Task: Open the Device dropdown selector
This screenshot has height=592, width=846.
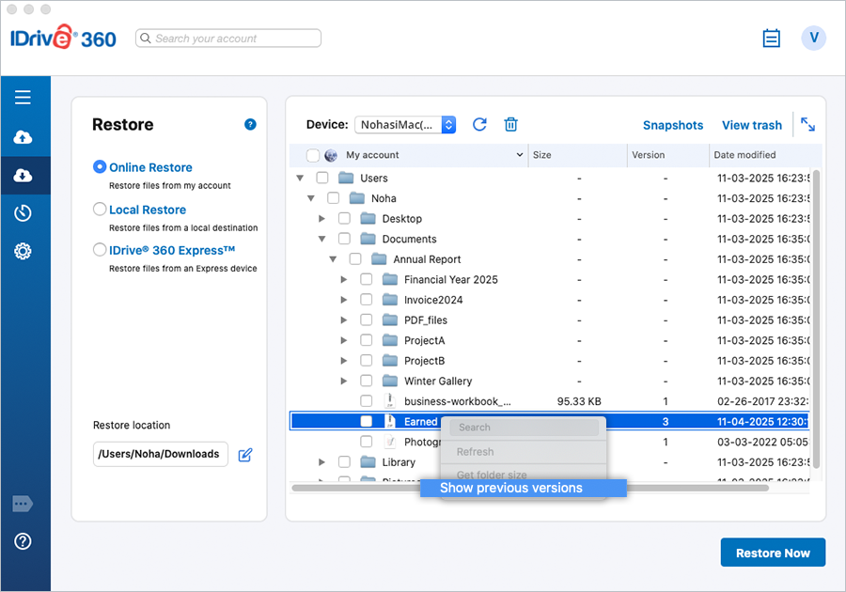Action: coord(404,125)
